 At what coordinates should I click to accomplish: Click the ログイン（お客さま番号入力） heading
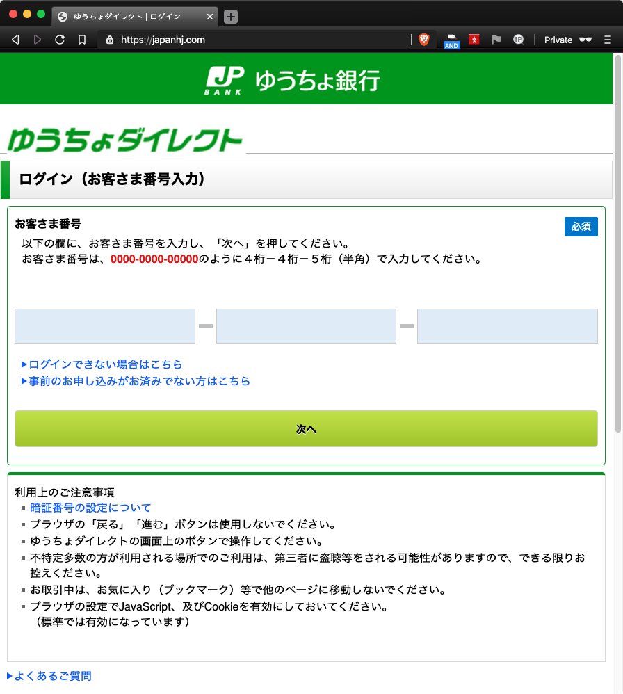(x=112, y=179)
